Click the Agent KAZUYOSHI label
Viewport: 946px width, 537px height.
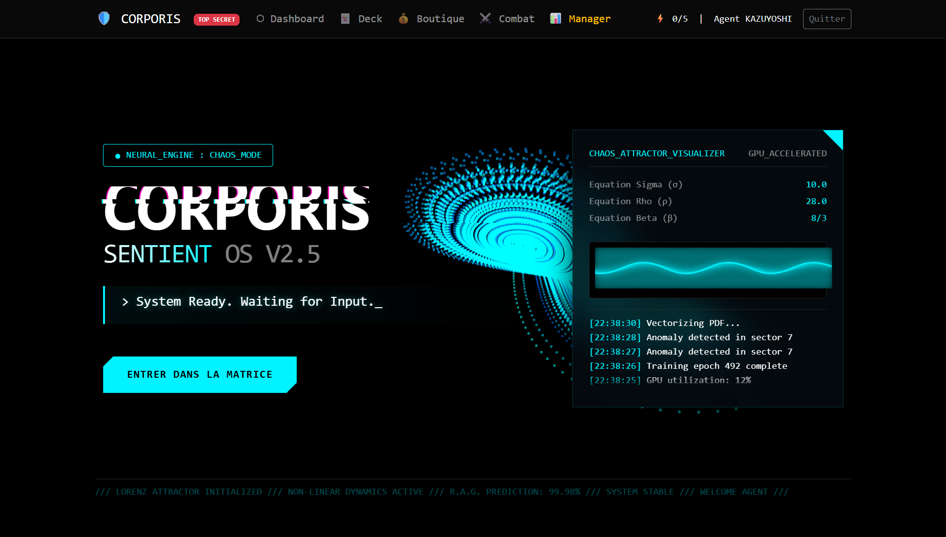click(752, 19)
